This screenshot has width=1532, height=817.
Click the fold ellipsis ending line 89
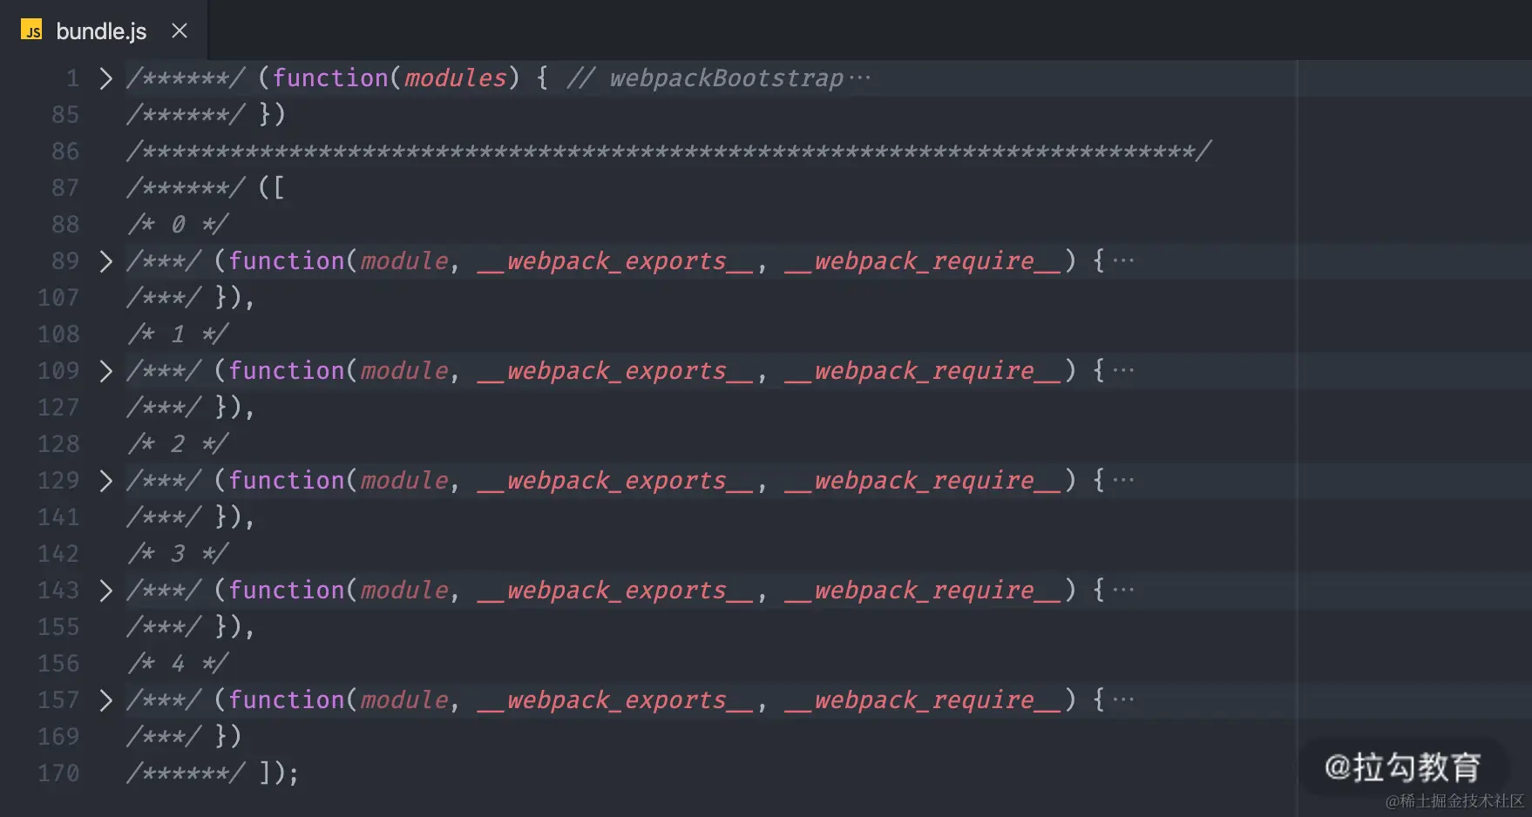[x=1123, y=260]
